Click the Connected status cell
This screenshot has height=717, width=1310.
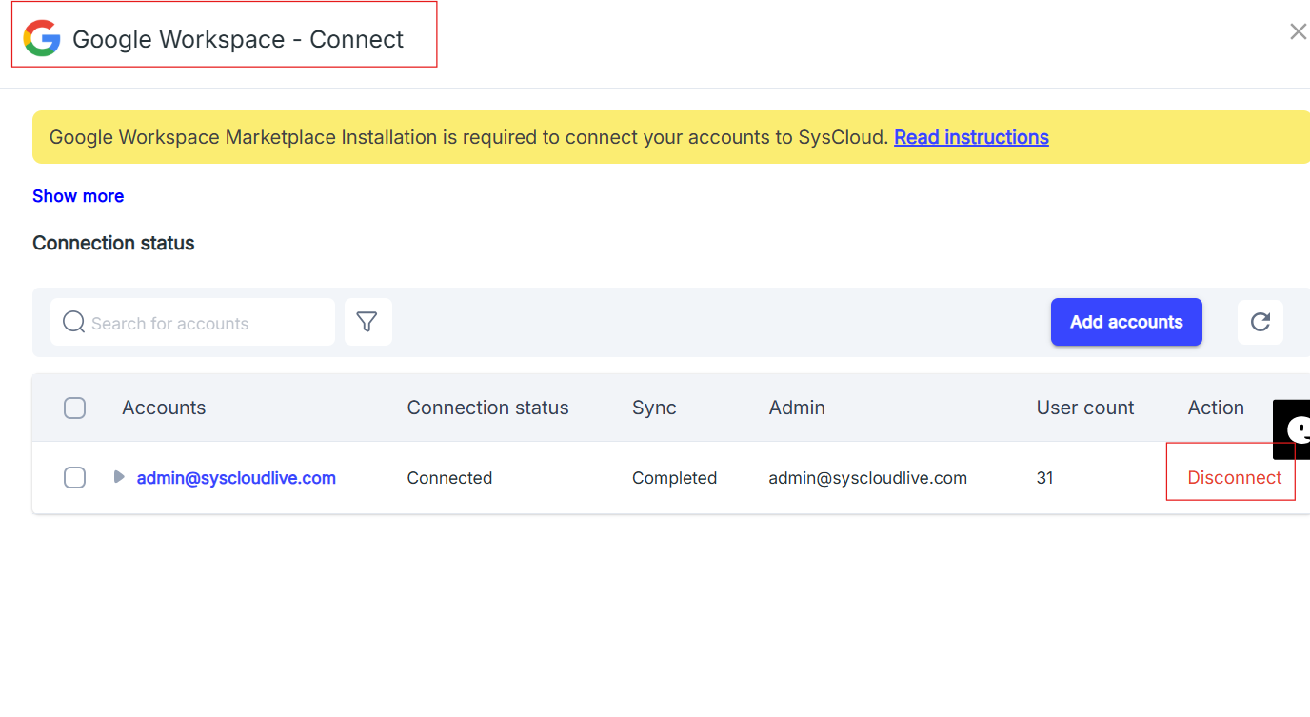click(449, 478)
